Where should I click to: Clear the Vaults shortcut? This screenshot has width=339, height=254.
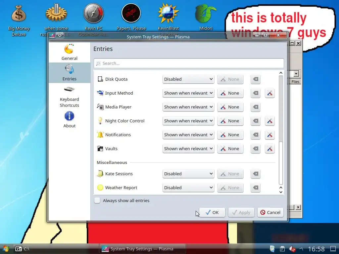pos(256,148)
